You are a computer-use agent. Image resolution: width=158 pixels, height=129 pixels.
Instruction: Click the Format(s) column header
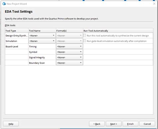[x=69, y=31]
